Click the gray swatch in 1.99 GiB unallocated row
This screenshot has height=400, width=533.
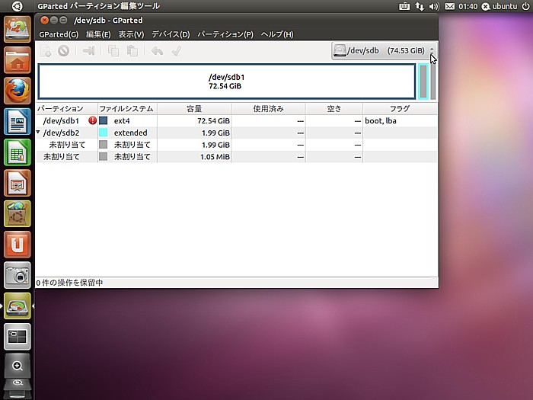tap(104, 145)
